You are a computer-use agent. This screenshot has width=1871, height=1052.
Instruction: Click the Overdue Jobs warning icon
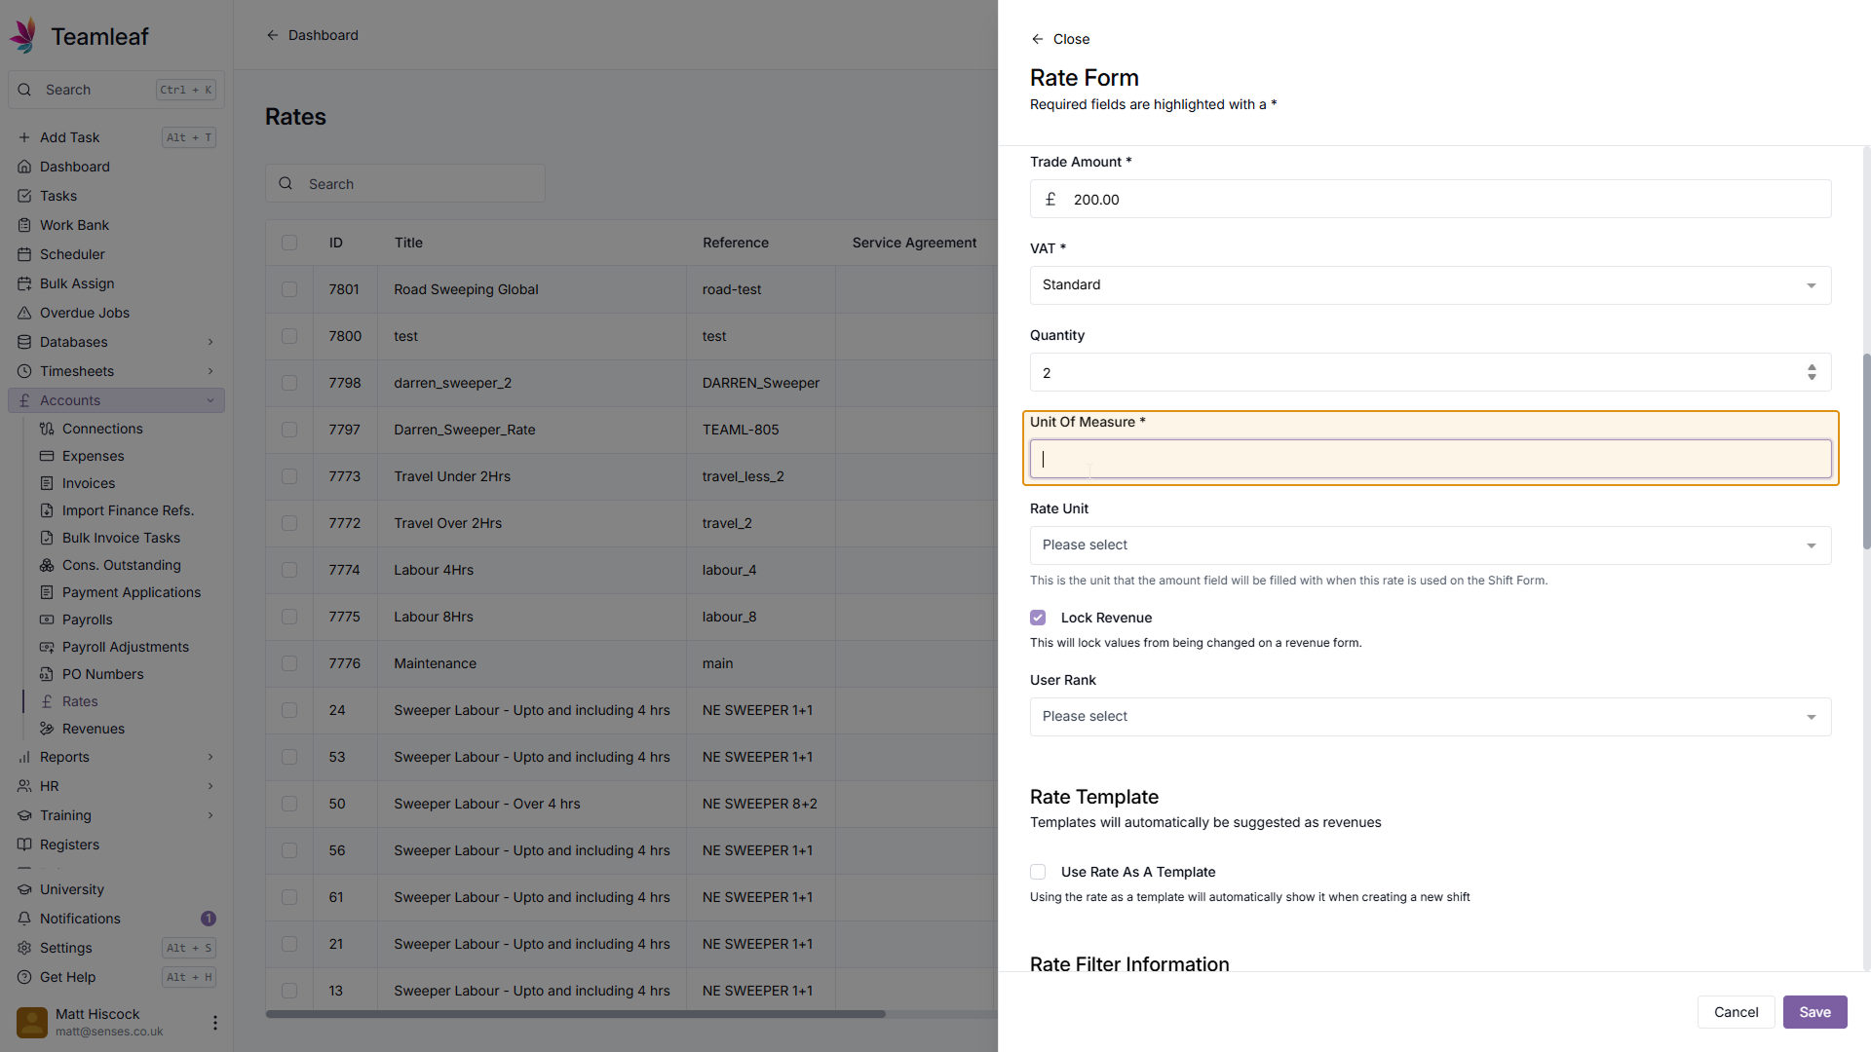(24, 313)
